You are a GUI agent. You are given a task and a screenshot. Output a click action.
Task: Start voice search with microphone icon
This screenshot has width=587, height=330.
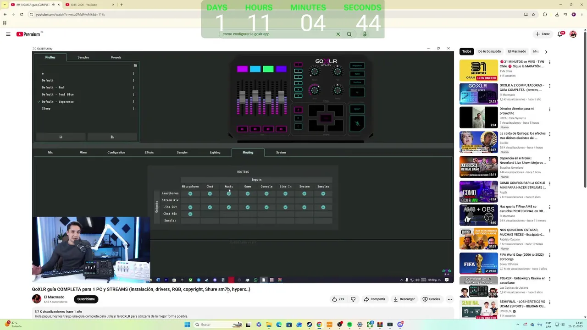365,34
